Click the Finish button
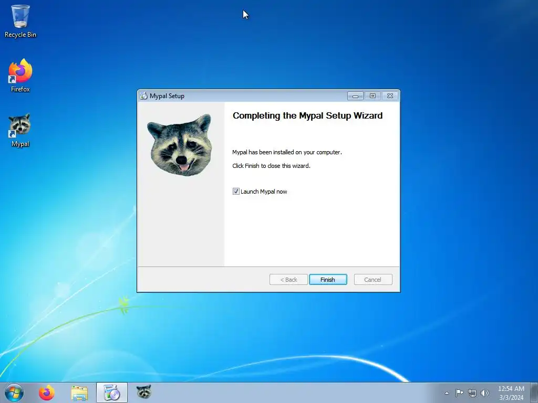Screen dimensions: 538x403 point(328,280)
